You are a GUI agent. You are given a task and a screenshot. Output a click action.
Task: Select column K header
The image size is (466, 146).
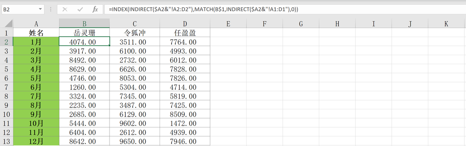click(447, 24)
